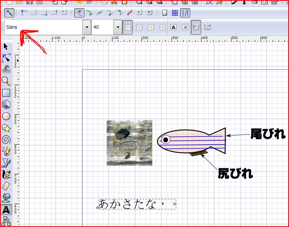Toggle bold text style

coord(173,27)
